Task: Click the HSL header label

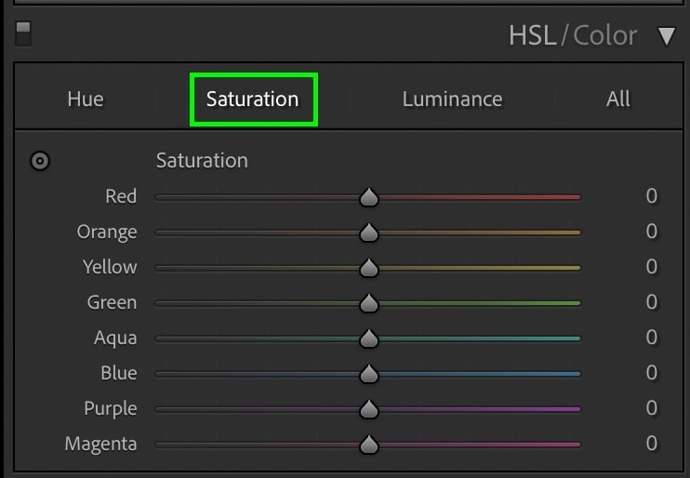Action: click(533, 35)
